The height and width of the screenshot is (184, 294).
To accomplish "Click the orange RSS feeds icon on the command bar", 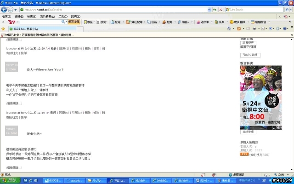I will (x=239, y=29).
